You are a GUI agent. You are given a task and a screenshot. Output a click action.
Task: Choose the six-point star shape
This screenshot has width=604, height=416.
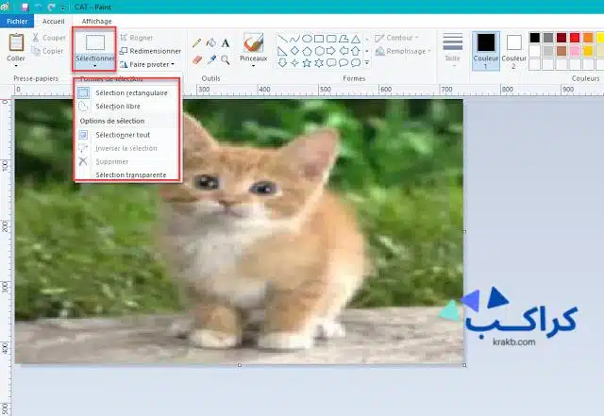click(x=319, y=63)
